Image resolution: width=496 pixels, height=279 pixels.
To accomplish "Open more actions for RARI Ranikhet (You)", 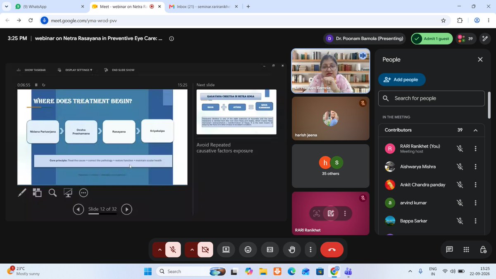I will 476,149.
